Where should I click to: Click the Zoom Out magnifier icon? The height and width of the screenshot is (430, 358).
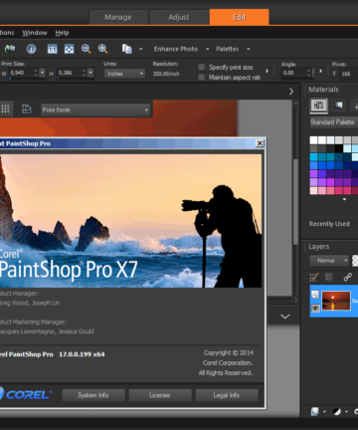[x=86, y=49]
